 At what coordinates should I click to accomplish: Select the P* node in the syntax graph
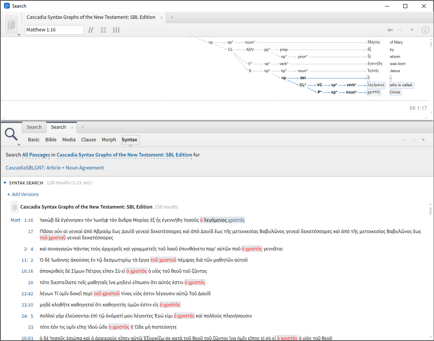tap(320, 92)
